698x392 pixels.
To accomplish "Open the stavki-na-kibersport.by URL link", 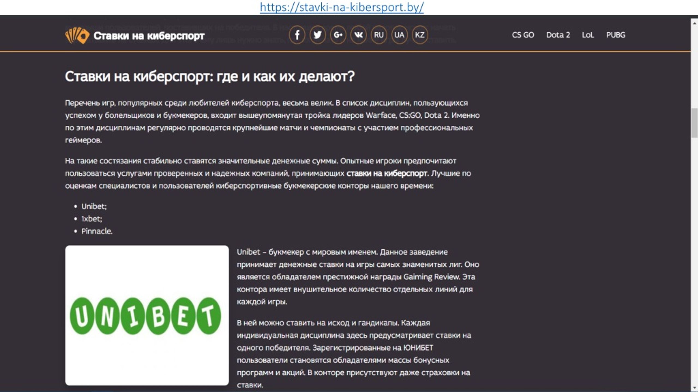I will click(342, 7).
